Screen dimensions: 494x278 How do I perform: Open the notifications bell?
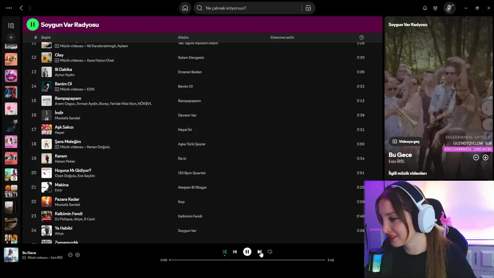point(425,8)
